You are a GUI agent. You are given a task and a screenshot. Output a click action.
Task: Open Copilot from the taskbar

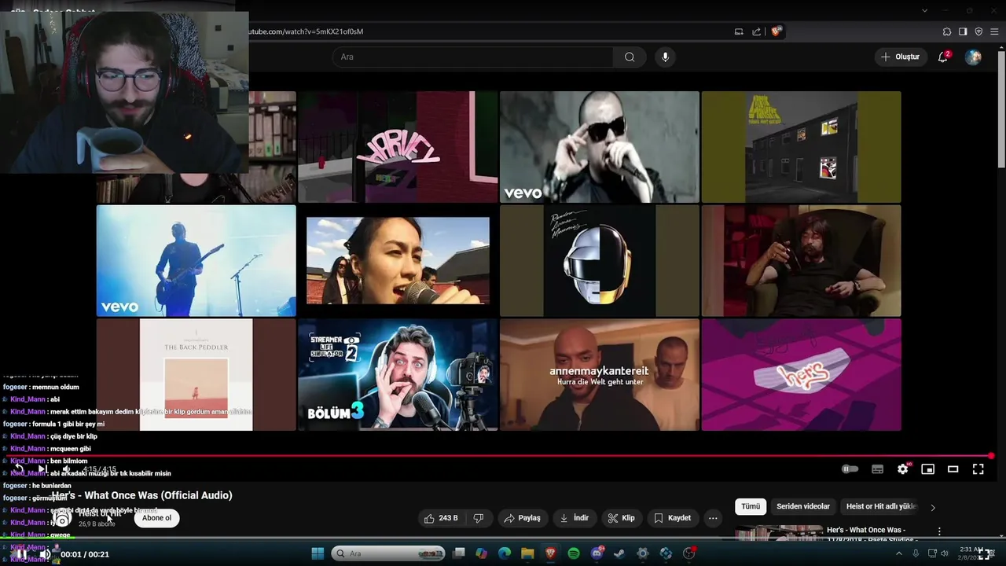click(482, 553)
